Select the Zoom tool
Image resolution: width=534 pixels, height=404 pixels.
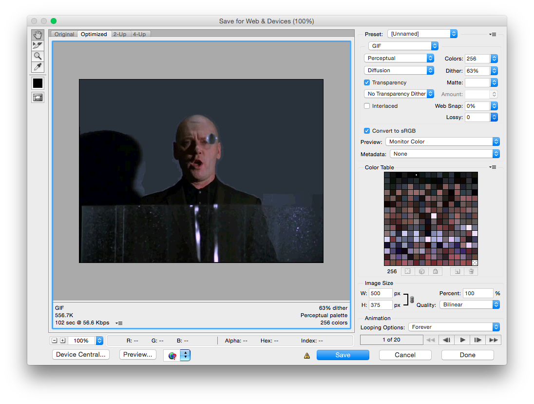point(38,56)
